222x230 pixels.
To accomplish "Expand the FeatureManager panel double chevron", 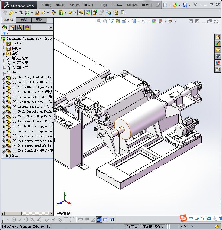I will [50, 27].
